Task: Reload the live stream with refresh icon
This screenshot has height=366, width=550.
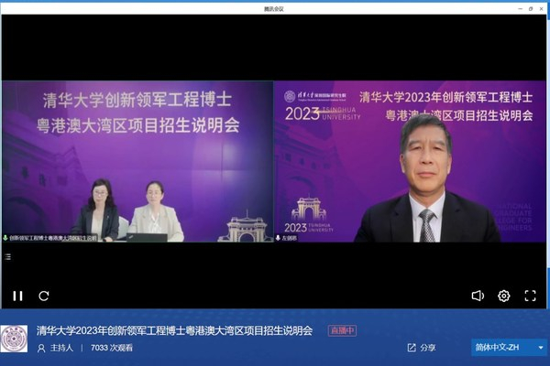Action: click(x=44, y=296)
